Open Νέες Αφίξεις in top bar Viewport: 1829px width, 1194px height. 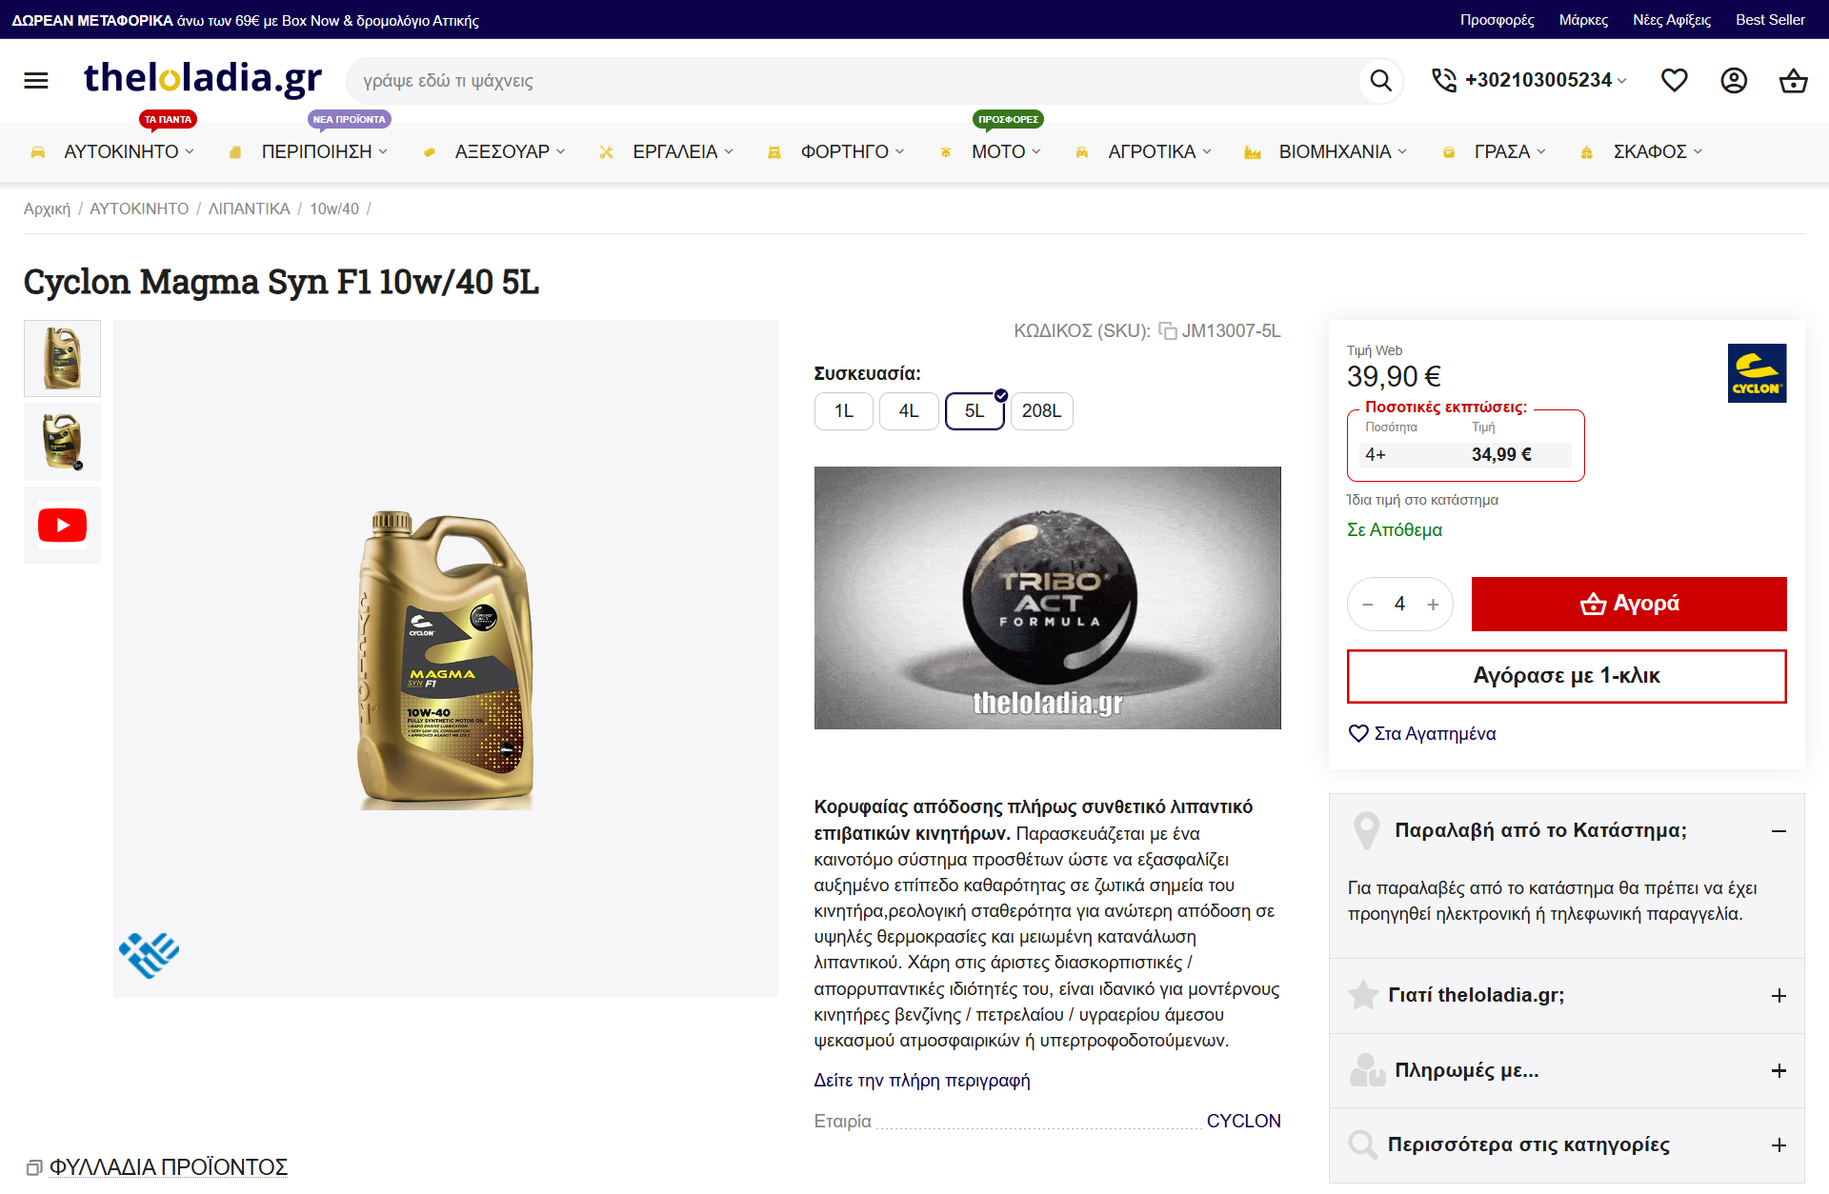[1672, 20]
